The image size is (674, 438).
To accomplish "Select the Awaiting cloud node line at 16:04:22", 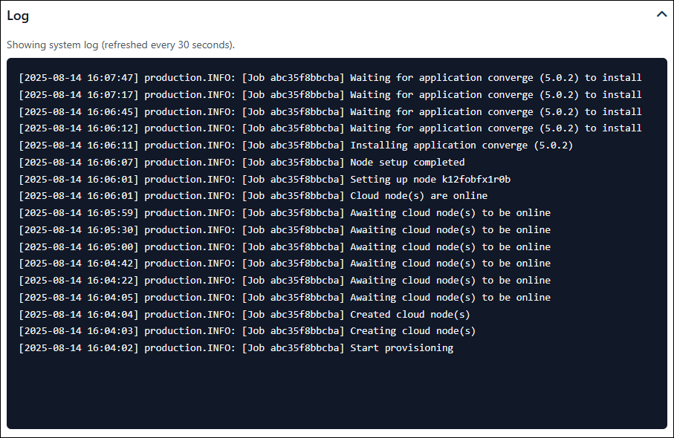I will (285, 281).
